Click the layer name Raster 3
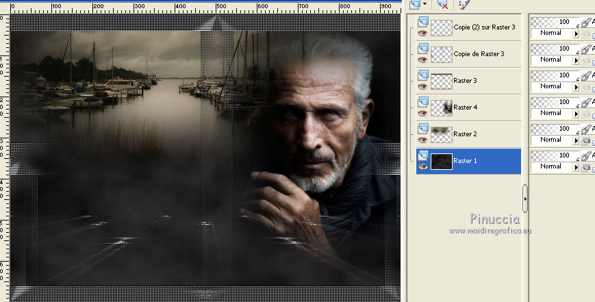 [465, 80]
